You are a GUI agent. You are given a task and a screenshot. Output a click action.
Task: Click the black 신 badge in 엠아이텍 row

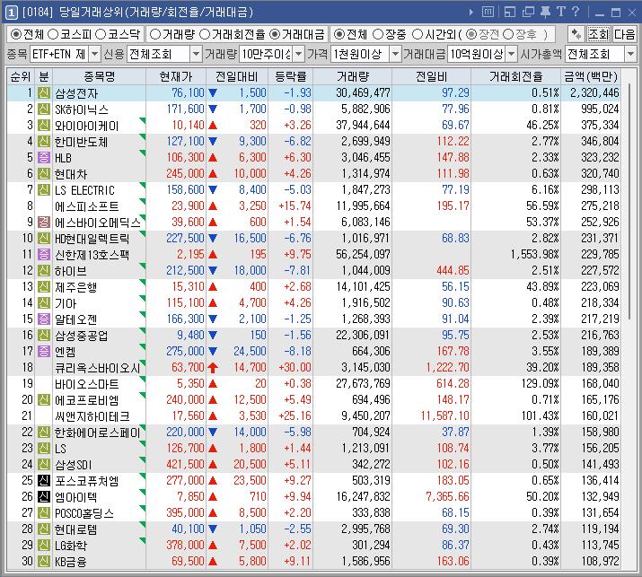[x=44, y=497]
